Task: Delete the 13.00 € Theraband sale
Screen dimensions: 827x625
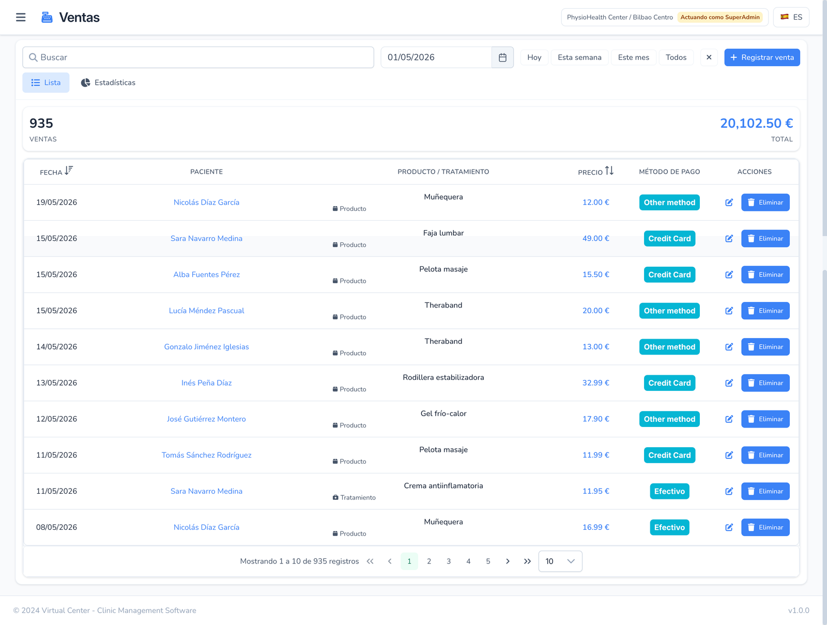Action: coord(765,347)
